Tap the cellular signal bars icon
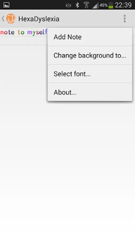135x241 pixels. point(95,5)
